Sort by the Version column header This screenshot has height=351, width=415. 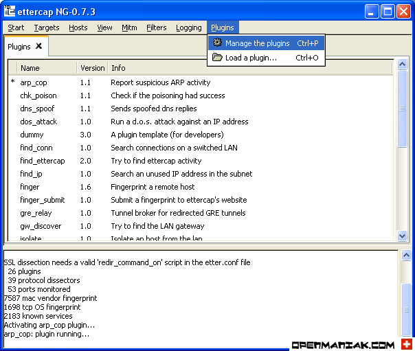pos(92,68)
